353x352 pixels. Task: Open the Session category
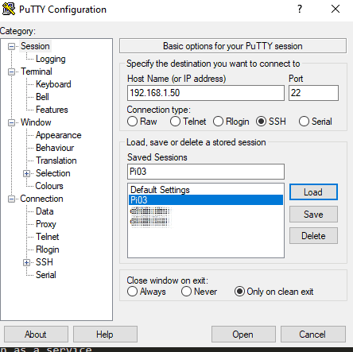click(x=35, y=46)
